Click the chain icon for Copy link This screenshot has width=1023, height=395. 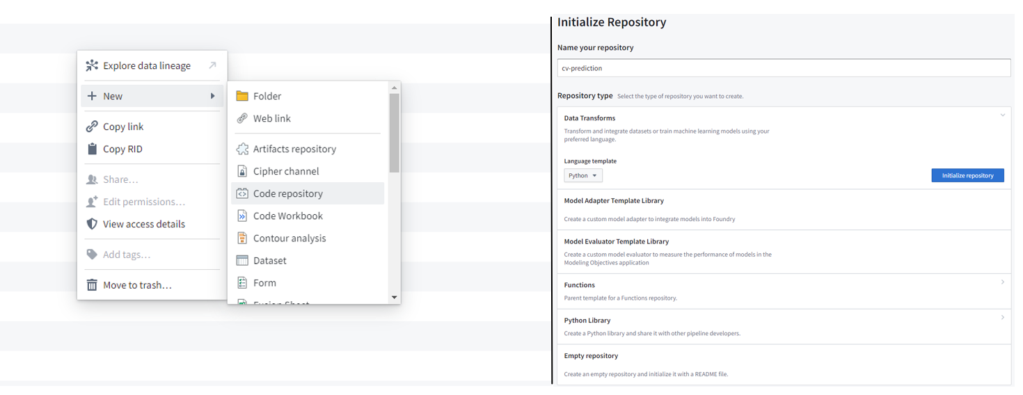92,127
